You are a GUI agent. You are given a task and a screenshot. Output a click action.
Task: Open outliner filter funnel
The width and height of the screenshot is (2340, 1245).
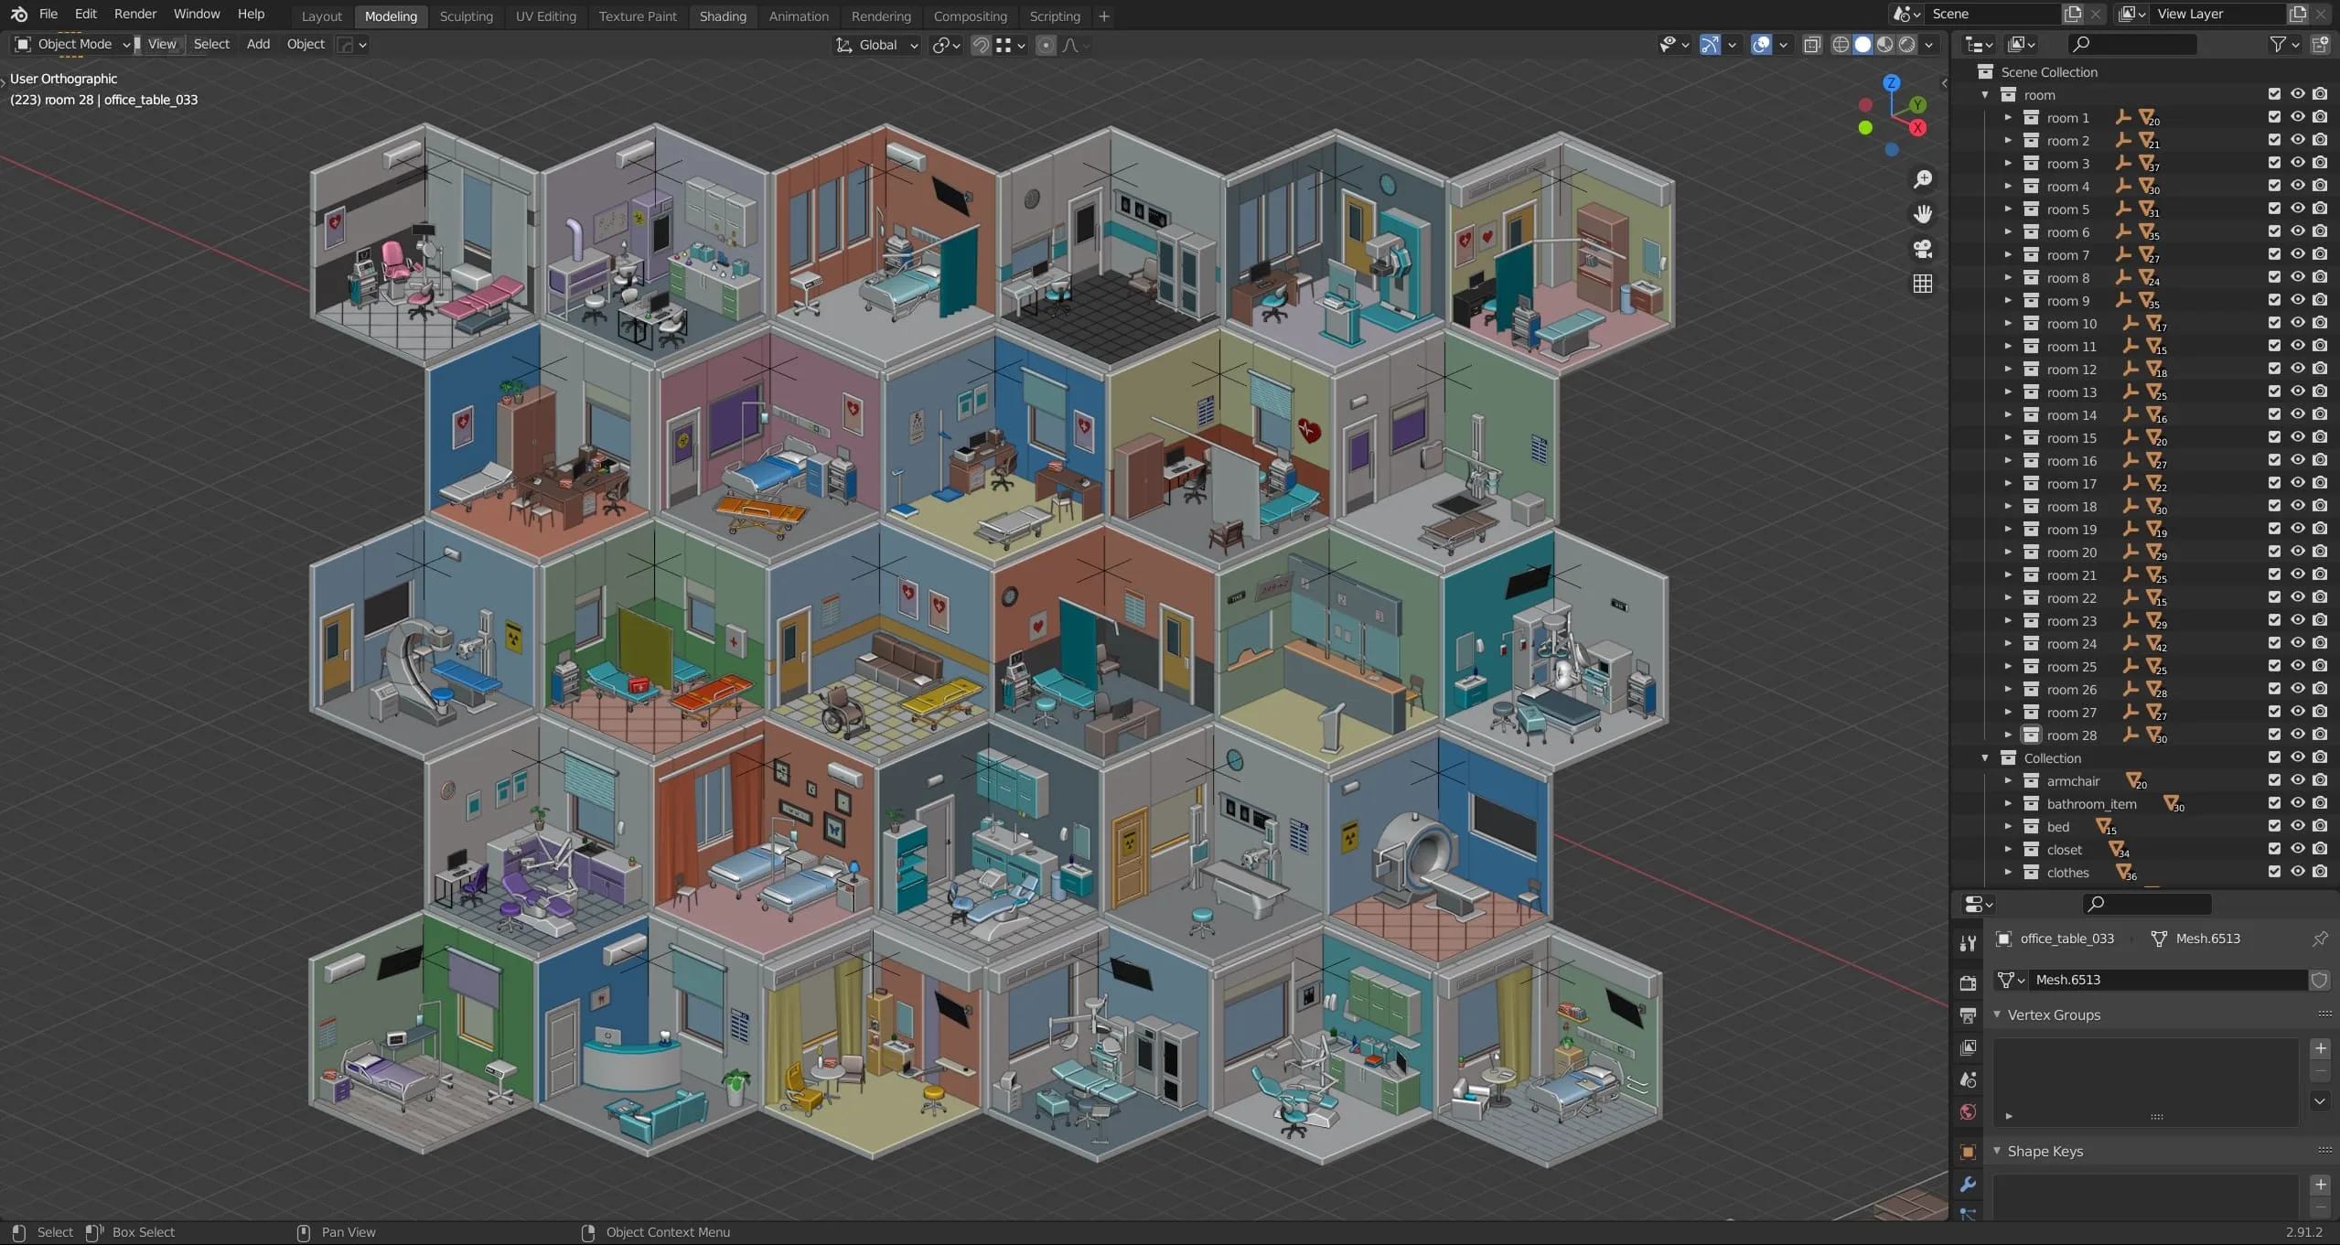point(2278,44)
